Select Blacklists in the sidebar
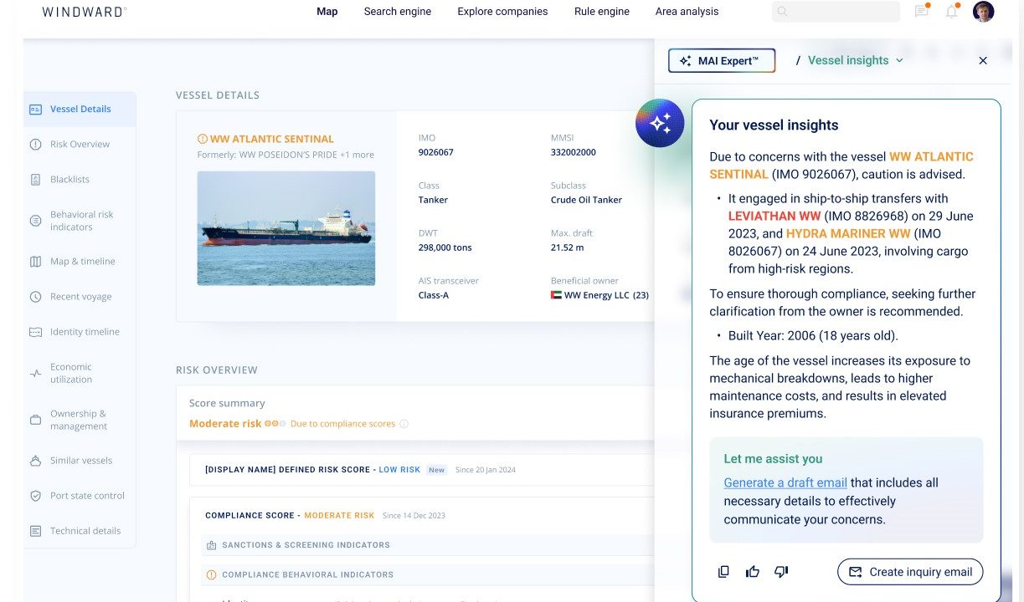Image resolution: width=1024 pixels, height=602 pixels. point(69,179)
